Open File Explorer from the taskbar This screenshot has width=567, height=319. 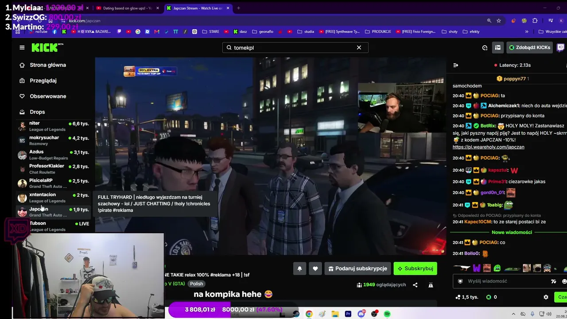pos(335,314)
